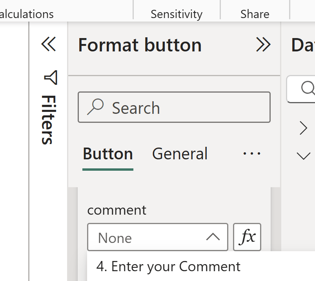
Task: Open the Filters pane via its vertical label
Action: [x=48, y=119]
